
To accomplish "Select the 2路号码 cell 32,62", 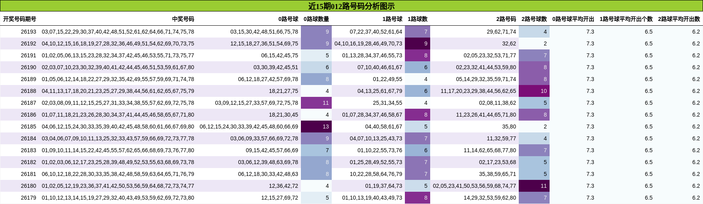I will coord(509,43).
